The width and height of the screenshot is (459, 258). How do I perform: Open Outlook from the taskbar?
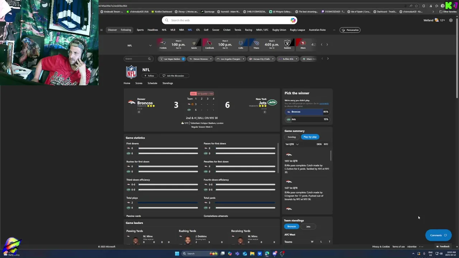(x=245, y=254)
